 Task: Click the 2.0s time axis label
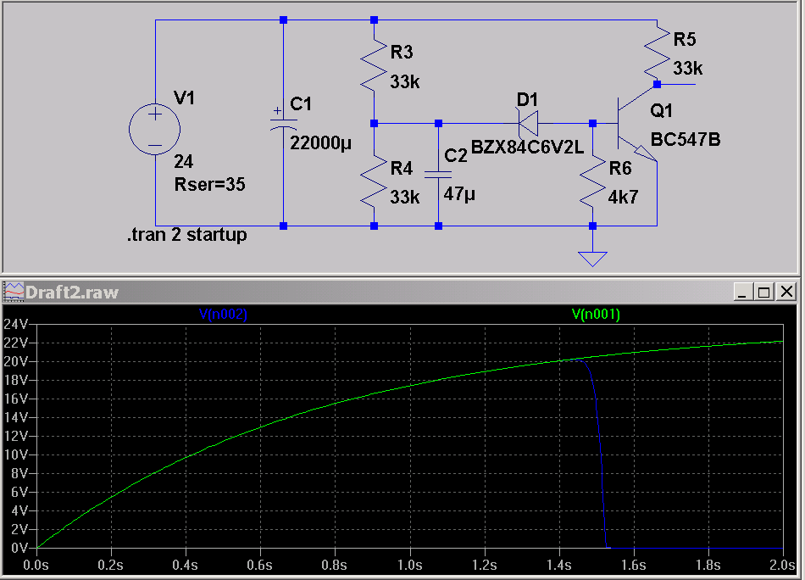pyautogui.click(x=782, y=565)
